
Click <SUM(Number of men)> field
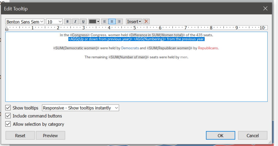128,57
